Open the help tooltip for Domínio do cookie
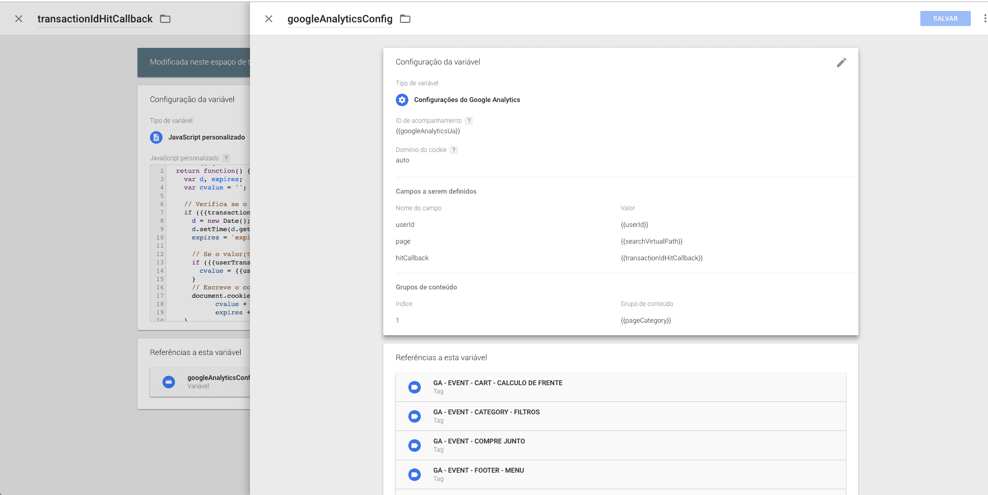Viewport: 988px width, 495px height. [x=453, y=149]
